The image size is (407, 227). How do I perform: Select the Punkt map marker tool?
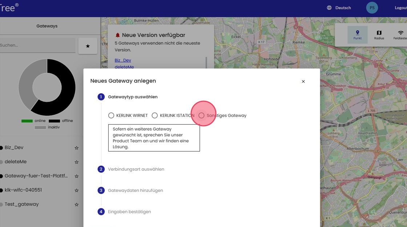358,35
